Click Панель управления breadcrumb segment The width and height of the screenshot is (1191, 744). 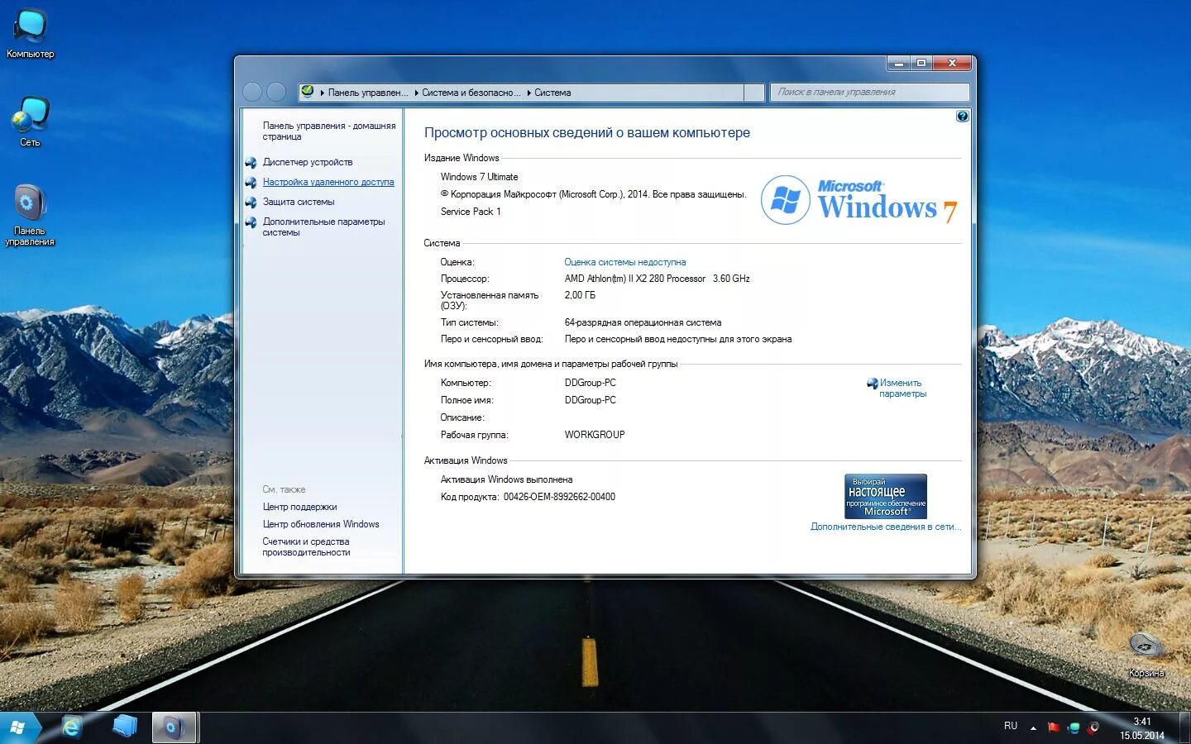[x=368, y=93]
